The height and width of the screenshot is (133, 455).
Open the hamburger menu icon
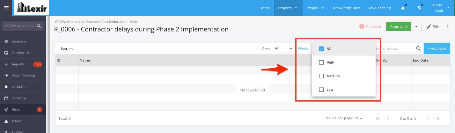click(6, 8)
